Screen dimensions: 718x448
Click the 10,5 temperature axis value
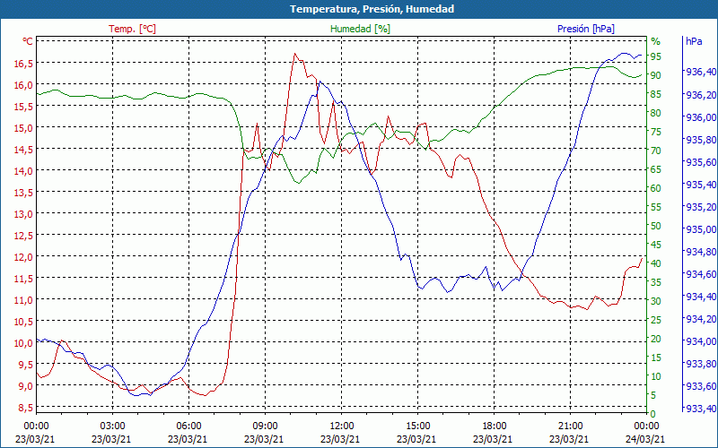coord(23,321)
